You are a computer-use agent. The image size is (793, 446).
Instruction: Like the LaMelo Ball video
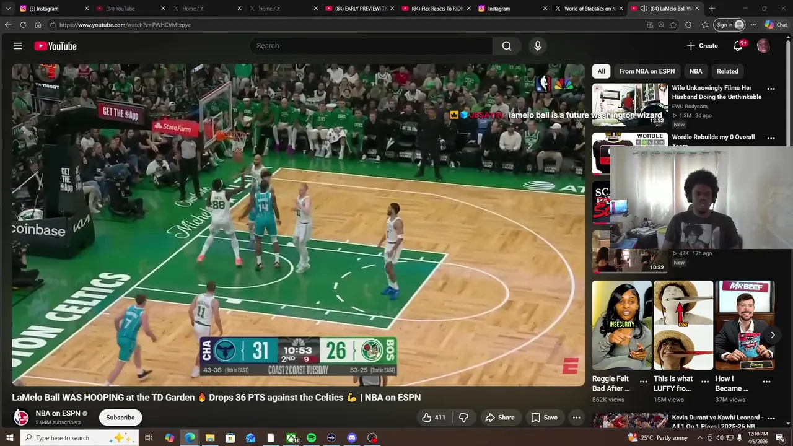(x=434, y=418)
